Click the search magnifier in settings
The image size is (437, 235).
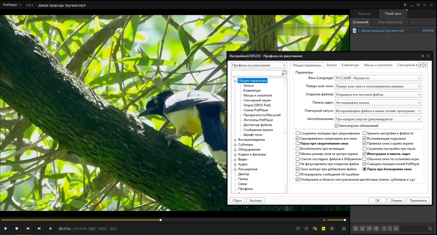click(284, 73)
